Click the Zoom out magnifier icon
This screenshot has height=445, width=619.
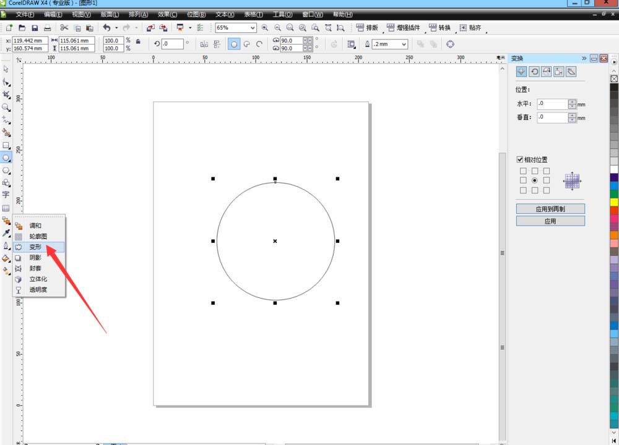pyautogui.click(x=277, y=28)
